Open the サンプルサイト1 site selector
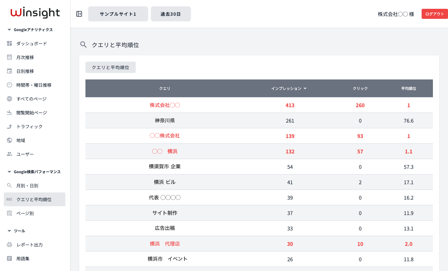 118,14
